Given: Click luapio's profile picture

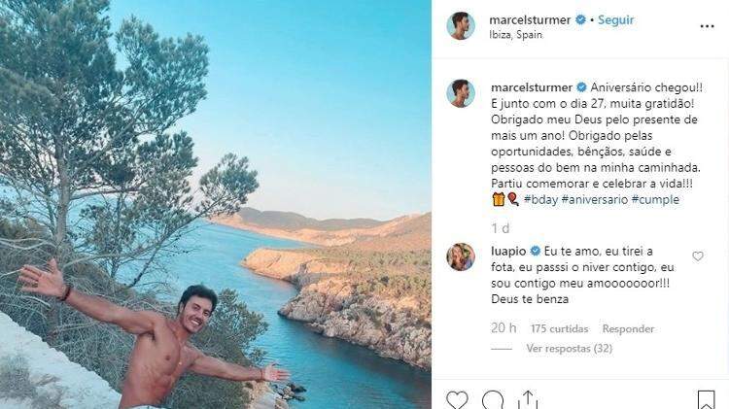Looking at the screenshot, I should click(461, 256).
